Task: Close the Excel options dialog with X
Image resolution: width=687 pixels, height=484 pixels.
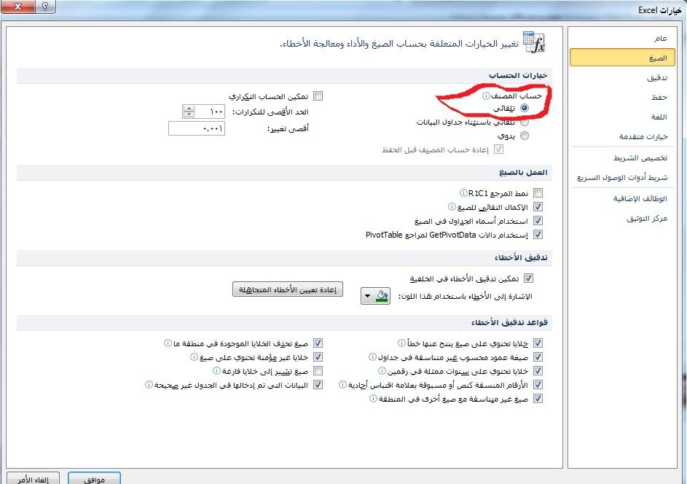Action: [x=18, y=7]
